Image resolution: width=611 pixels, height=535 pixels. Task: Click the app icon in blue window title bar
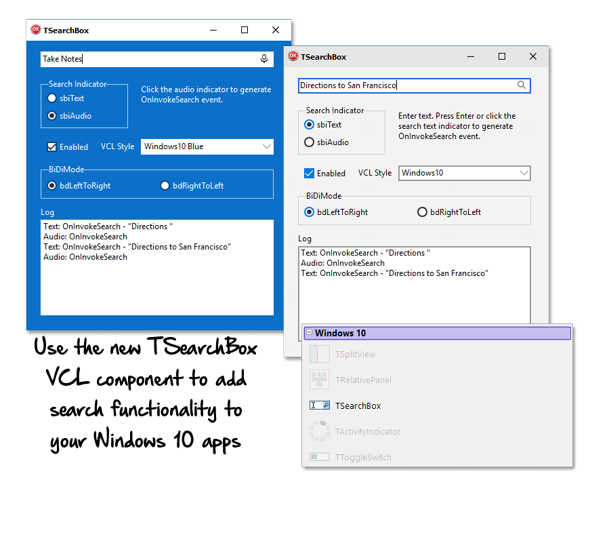point(36,30)
